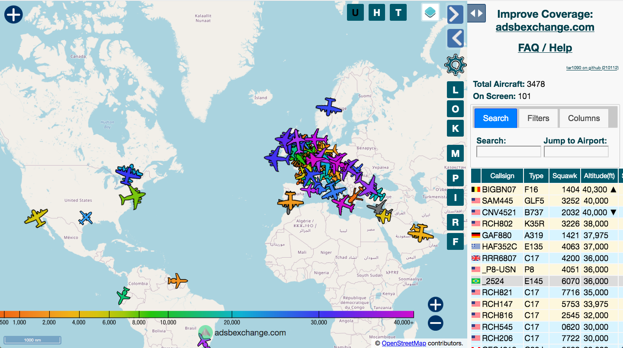Click the adsbexchange.com logo on map
This screenshot has height=348, width=623.
pos(242,332)
